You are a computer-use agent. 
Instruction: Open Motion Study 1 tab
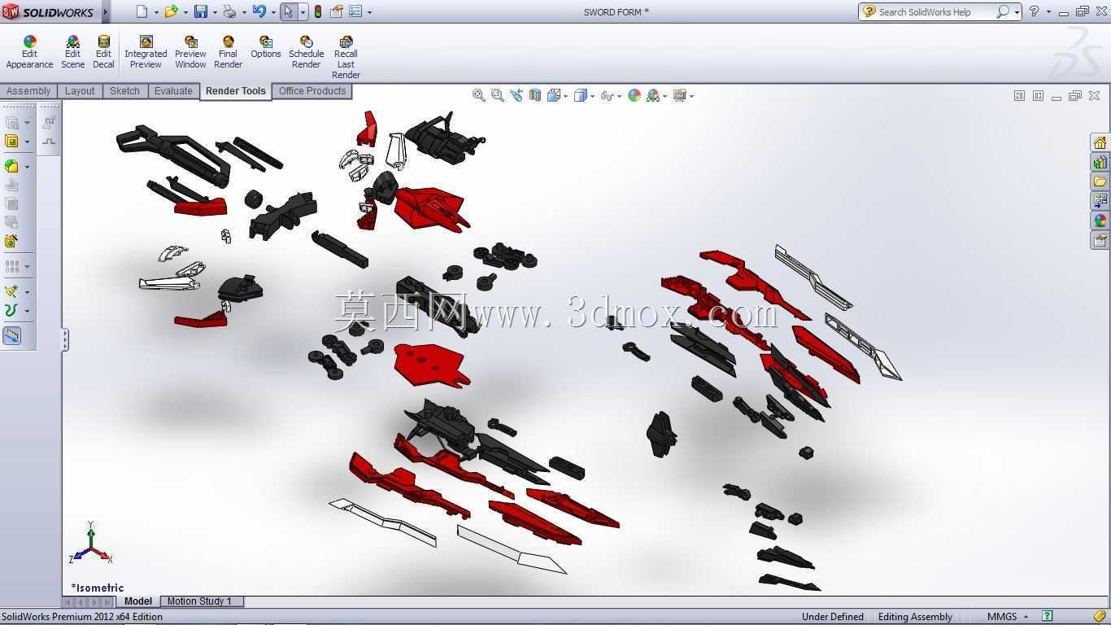(x=199, y=601)
